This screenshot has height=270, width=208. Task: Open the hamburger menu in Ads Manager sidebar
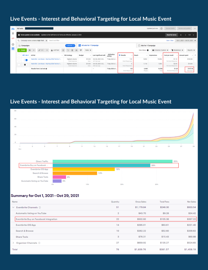pyautogui.click(x=13, y=33)
